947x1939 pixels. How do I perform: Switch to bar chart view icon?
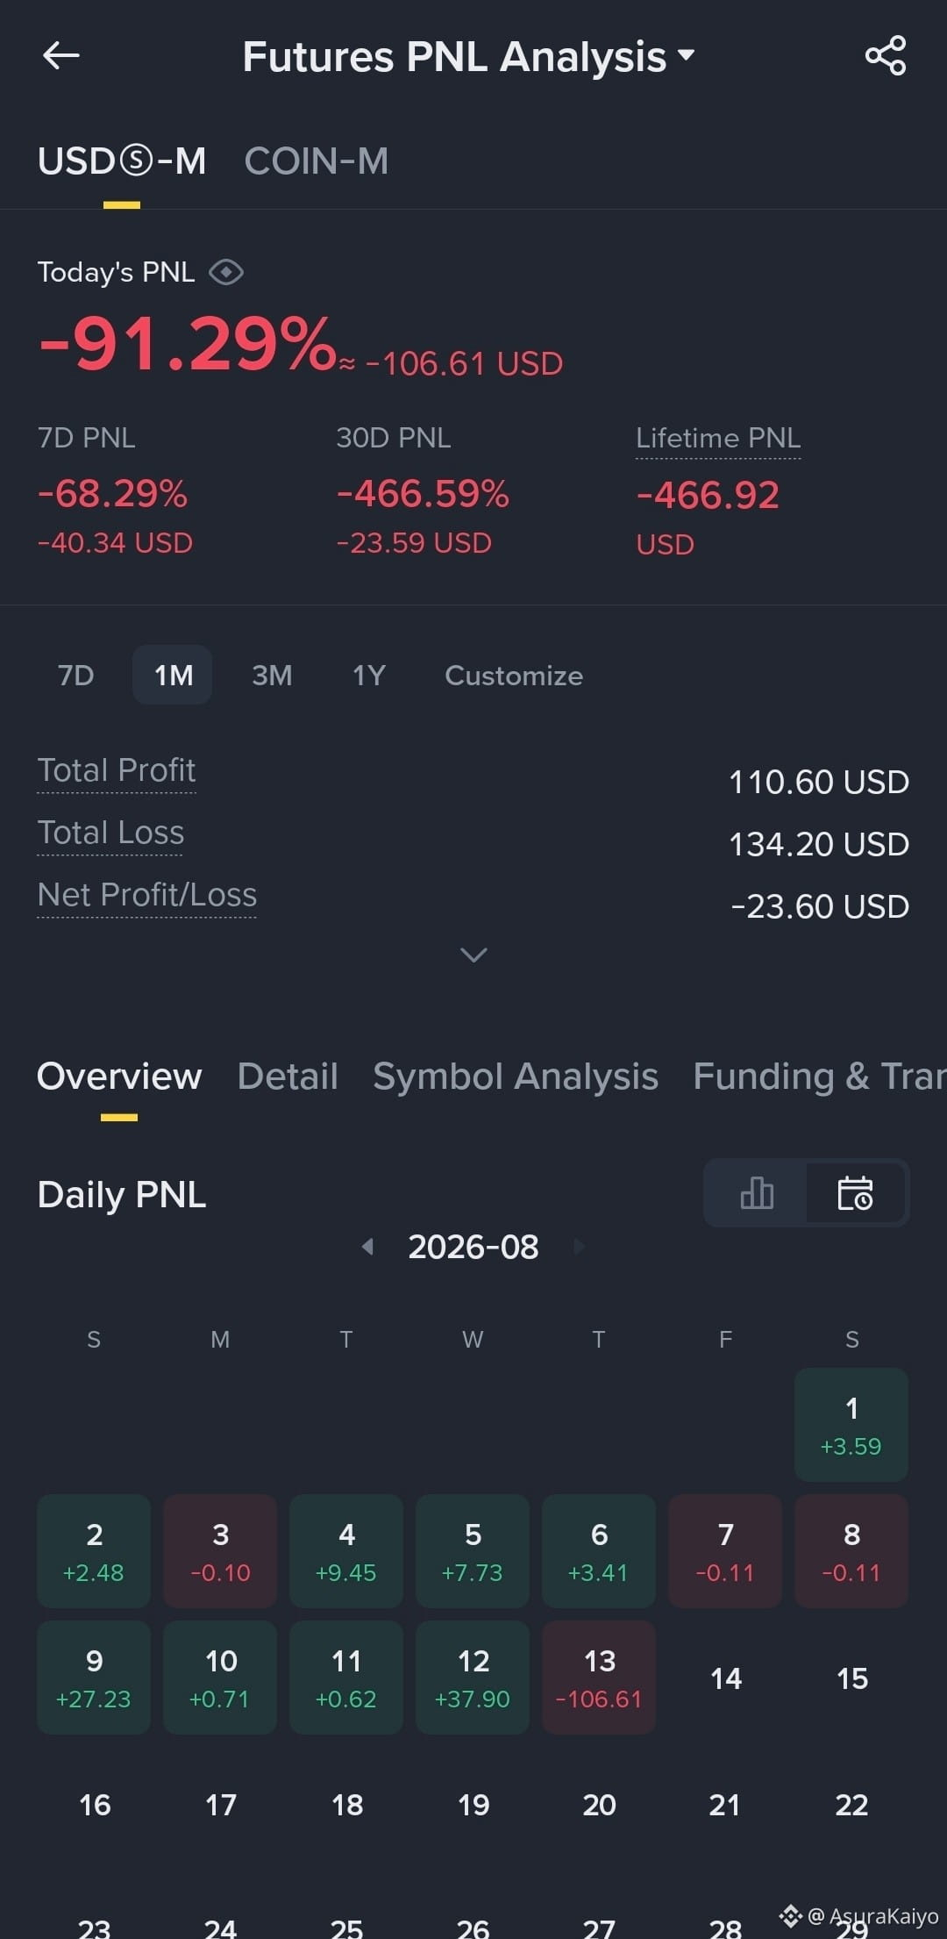click(x=757, y=1193)
